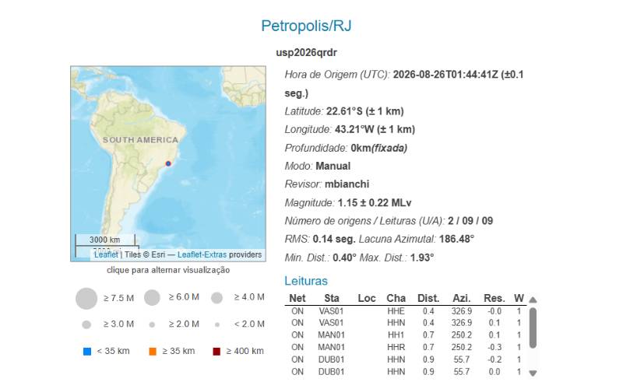
Task: Click the HHR channel cell
Action: pos(396,347)
